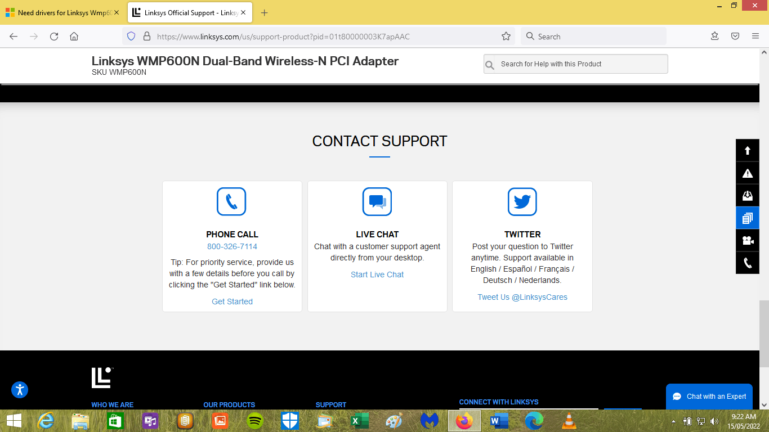
Task: Bookmark this page with the star icon
Action: tap(506, 37)
